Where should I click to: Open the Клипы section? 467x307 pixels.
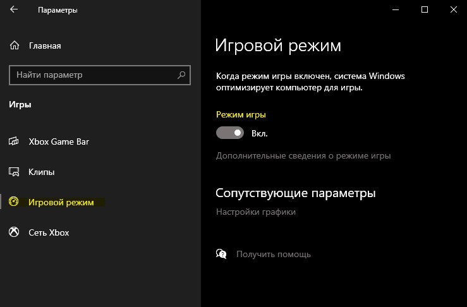click(x=42, y=172)
